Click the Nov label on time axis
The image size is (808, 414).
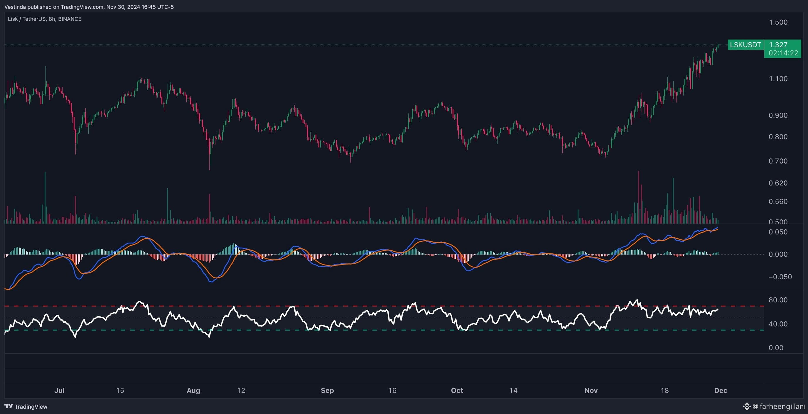[x=591, y=391]
